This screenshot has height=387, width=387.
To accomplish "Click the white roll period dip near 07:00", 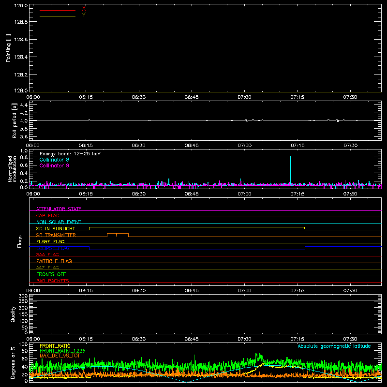I will [x=247, y=120].
